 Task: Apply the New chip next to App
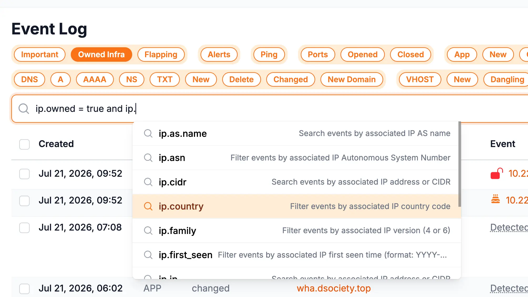coord(498,54)
